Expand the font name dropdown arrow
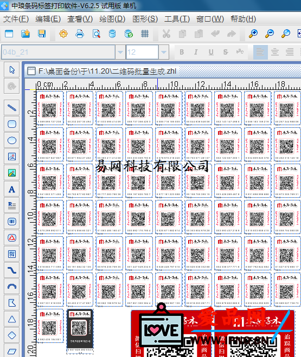301x357 pixels. click(120, 52)
